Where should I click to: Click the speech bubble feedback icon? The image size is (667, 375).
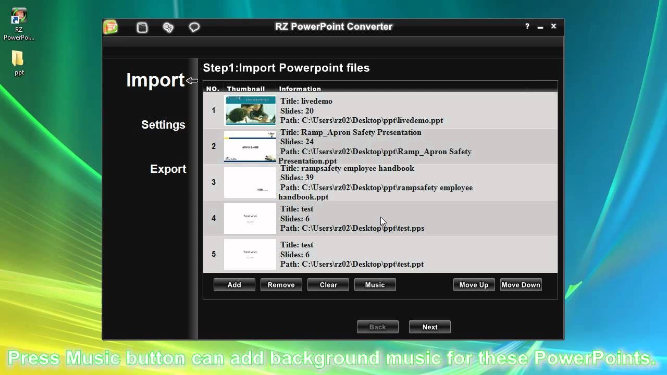pyautogui.click(x=194, y=28)
